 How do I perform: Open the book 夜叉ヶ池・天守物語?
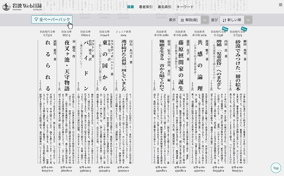pyautogui.click(x=67, y=65)
